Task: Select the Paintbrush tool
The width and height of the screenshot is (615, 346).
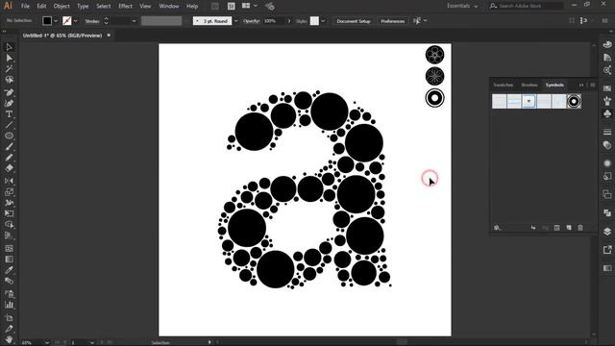Action: coord(9,147)
